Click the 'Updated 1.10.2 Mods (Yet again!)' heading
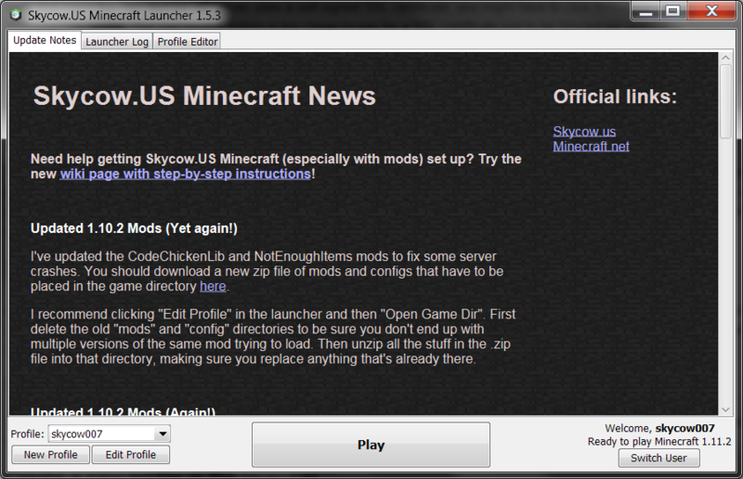The width and height of the screenshot is (743, 479). [134, 228]
